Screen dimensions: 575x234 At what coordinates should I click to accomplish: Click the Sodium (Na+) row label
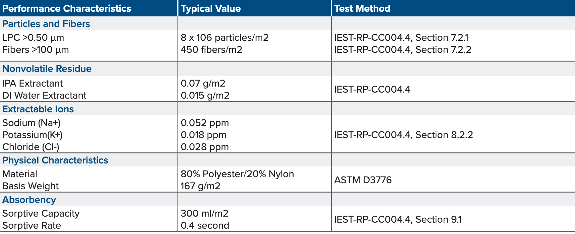(x=31, y=123)
